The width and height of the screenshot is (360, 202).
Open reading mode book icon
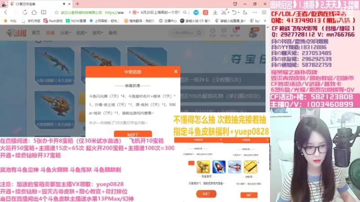pos(44,13)
